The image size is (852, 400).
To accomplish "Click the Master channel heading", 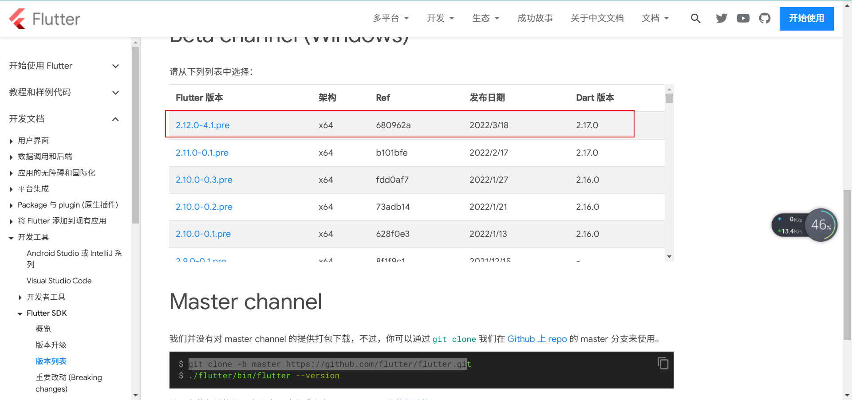I will pos(245,302).
